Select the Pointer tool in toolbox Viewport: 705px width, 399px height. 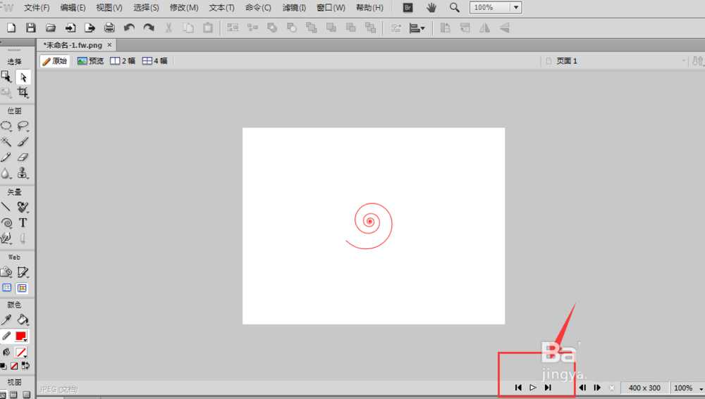(x=23, y=77)
